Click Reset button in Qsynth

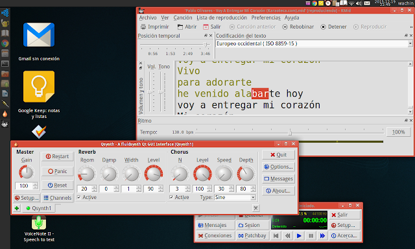click(58, 185)
